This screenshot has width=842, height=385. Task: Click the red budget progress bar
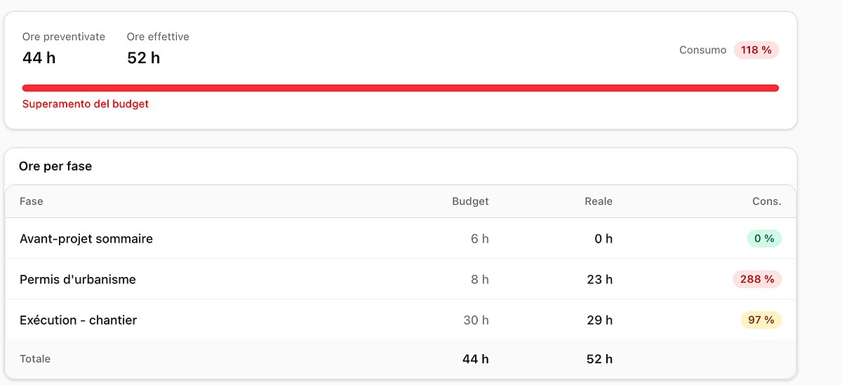[401, 88]
